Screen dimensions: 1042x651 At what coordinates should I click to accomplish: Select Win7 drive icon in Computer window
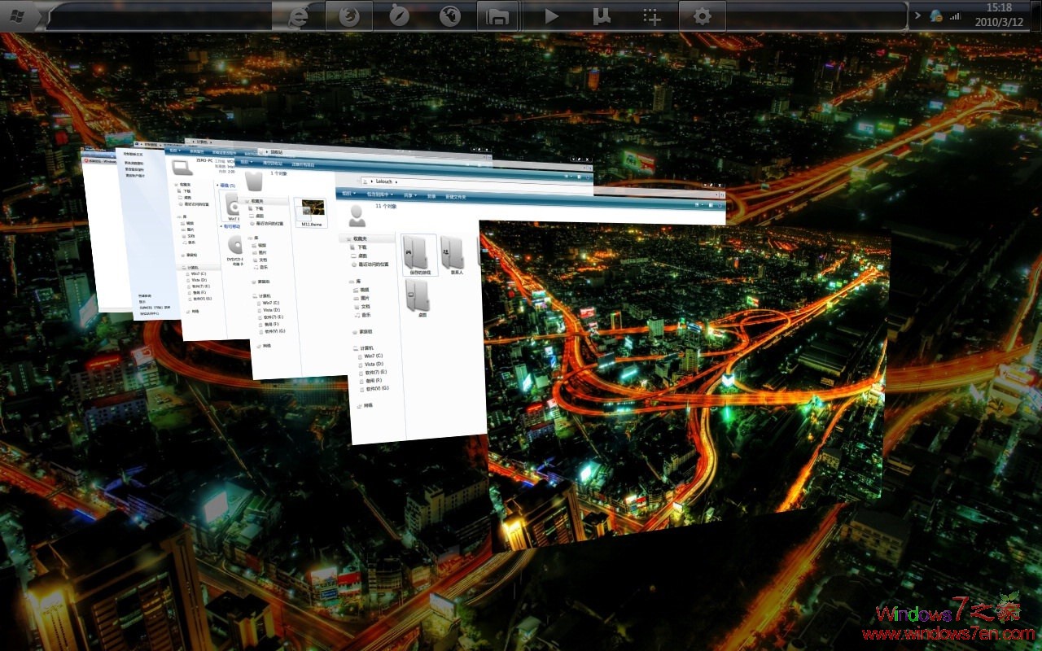233,206
